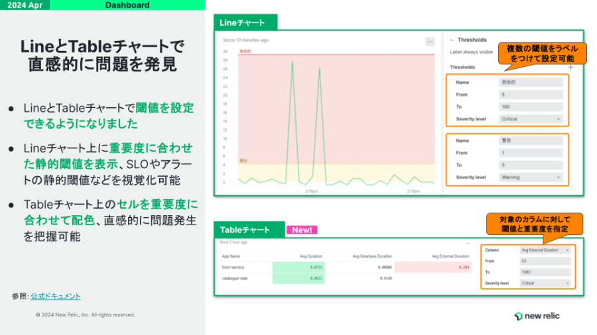Open the Column dropdown showing Avg External Duration
Image resolution: width=597 pixels, height=335 pixels.
pyautogui.click(x=545, y=250)
